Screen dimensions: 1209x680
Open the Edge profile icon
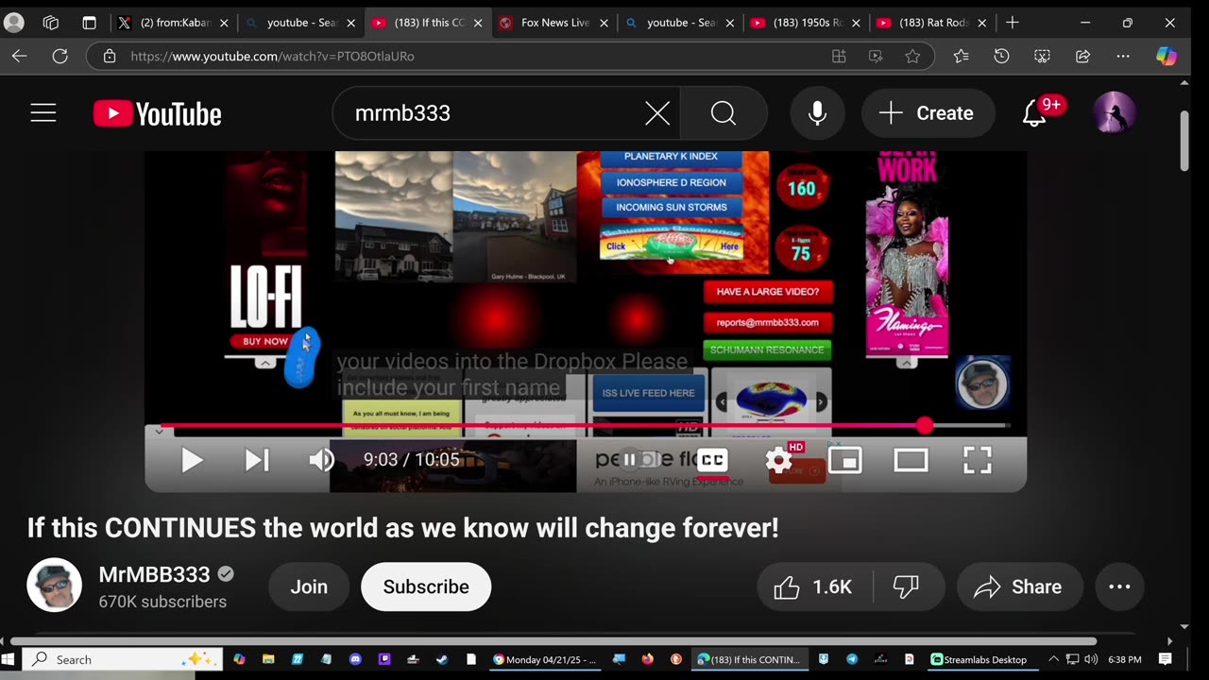13,23
